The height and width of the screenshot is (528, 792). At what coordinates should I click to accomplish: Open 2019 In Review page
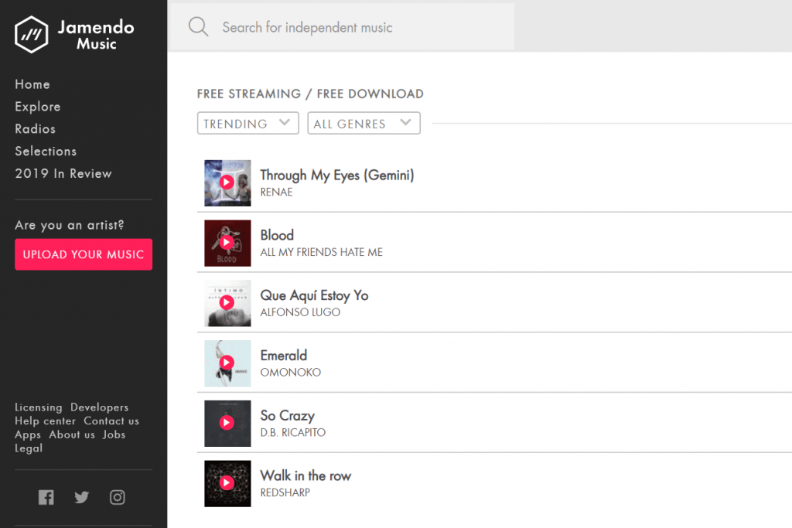[x=63, y=174]
